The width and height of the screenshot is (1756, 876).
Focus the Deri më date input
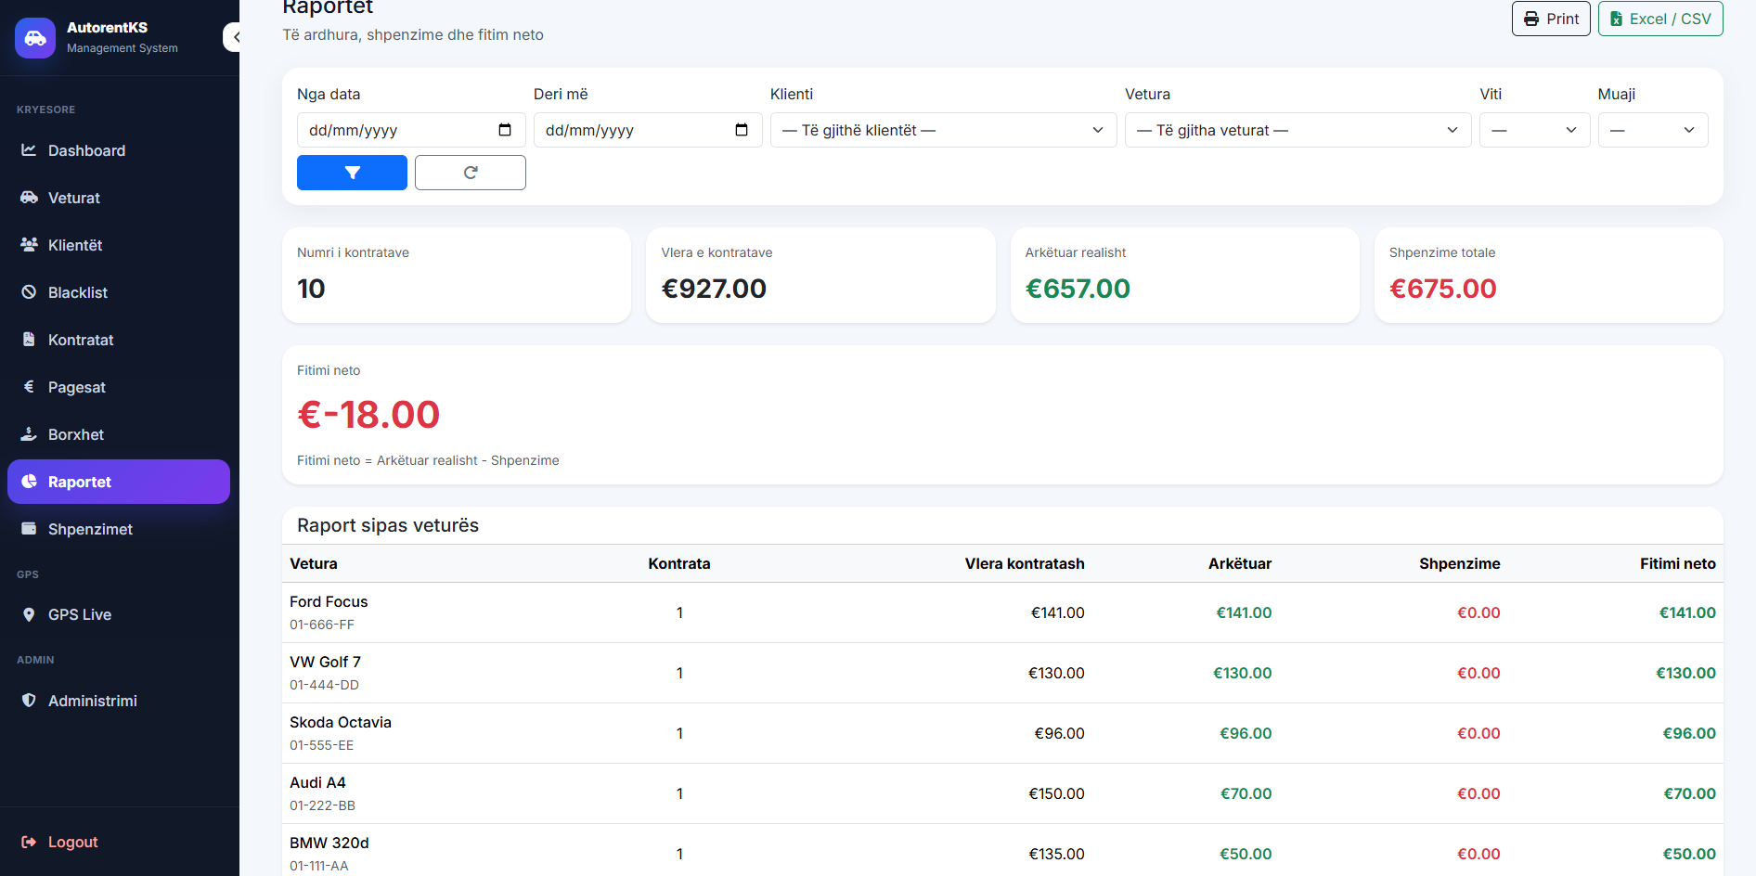pos(648,130)
